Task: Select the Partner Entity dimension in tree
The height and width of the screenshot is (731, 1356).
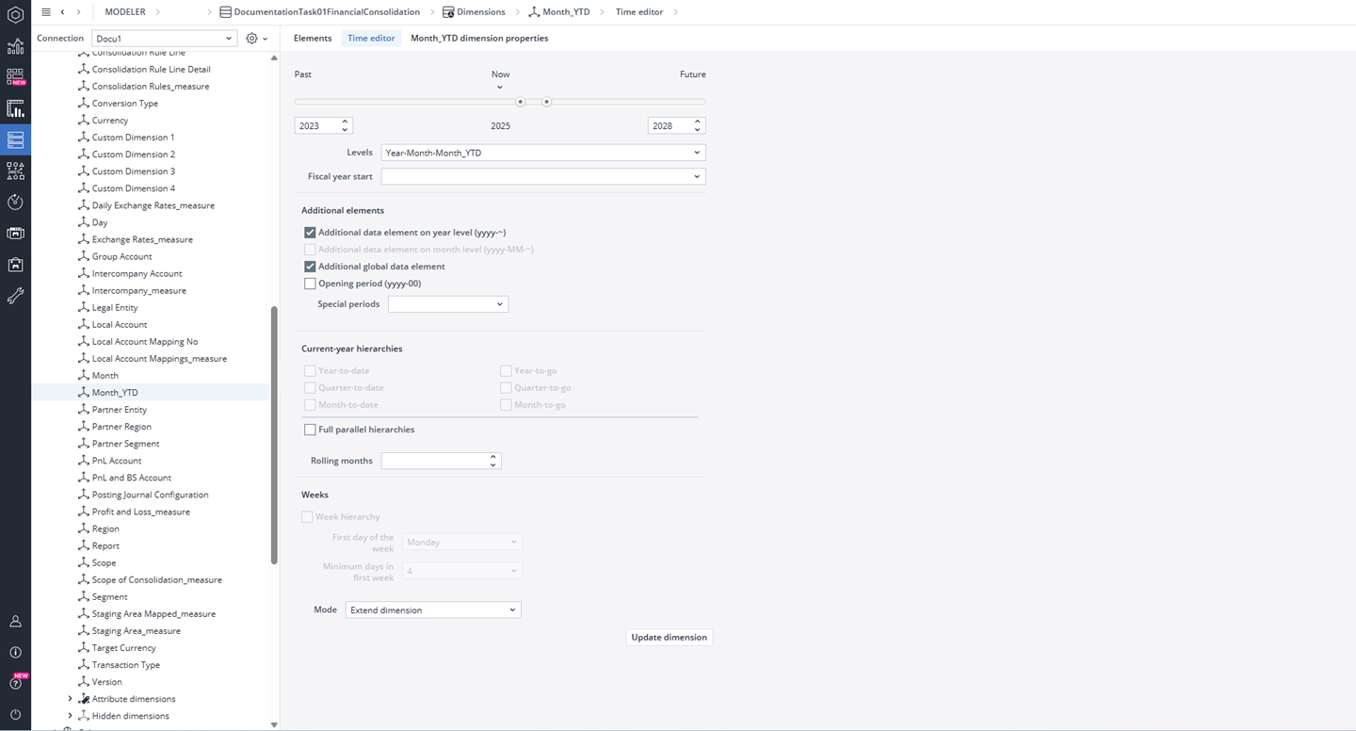Action: pyautogui.click(x=120, y=410)
